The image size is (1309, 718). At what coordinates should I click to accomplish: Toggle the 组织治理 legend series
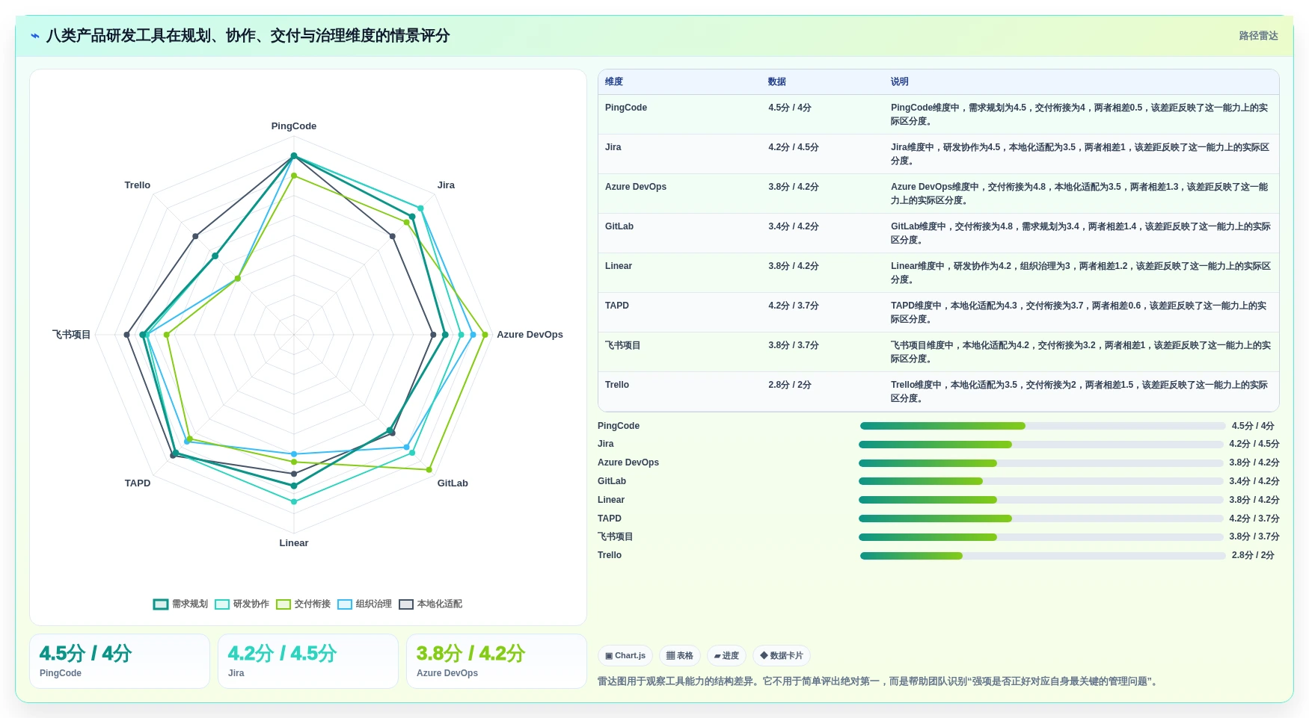click(364, 604)
